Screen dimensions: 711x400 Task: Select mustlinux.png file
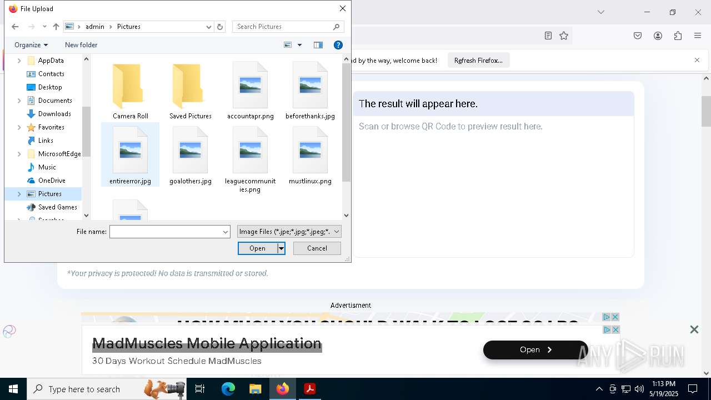click(310, 155)
